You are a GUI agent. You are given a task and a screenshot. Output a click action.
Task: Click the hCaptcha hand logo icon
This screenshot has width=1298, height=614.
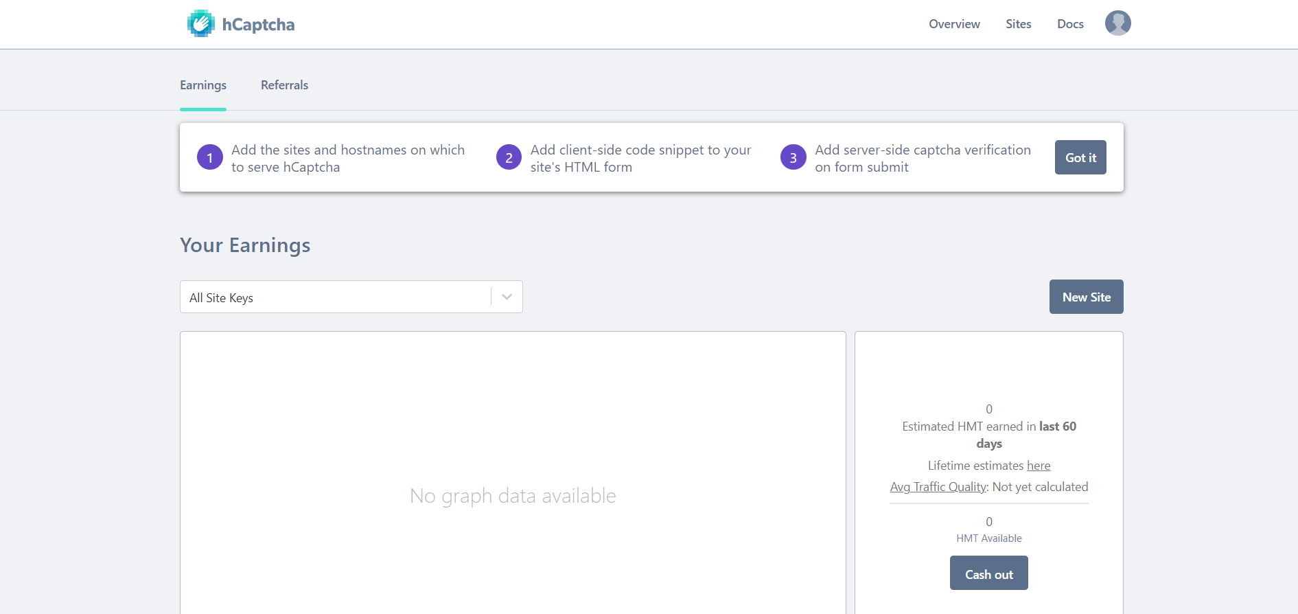(x=200, y=24)
